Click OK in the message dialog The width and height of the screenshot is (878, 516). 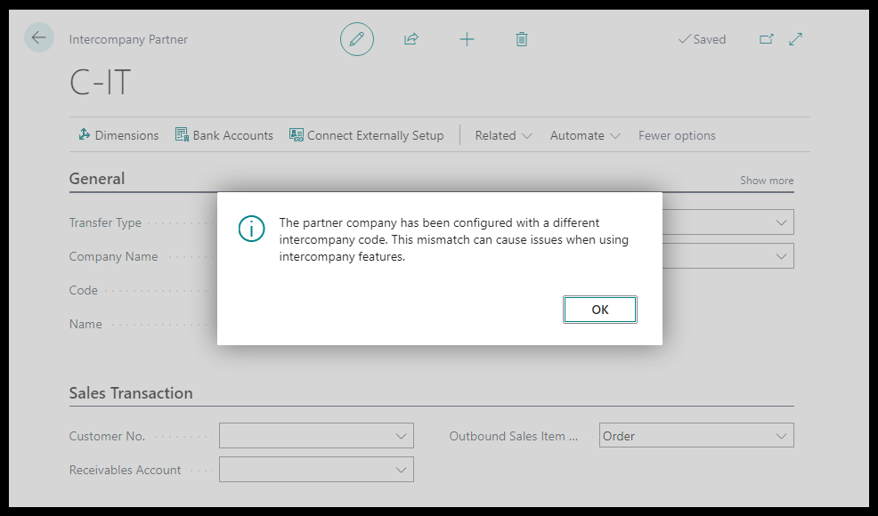(x=599, y=310)
